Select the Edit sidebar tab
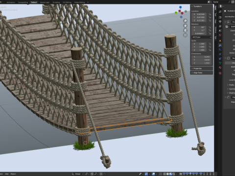This screenshot has width=235, height=176. pos(215,38)
